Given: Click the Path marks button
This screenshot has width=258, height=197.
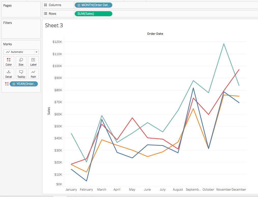Looking at the screenshot, I should 33,74.
